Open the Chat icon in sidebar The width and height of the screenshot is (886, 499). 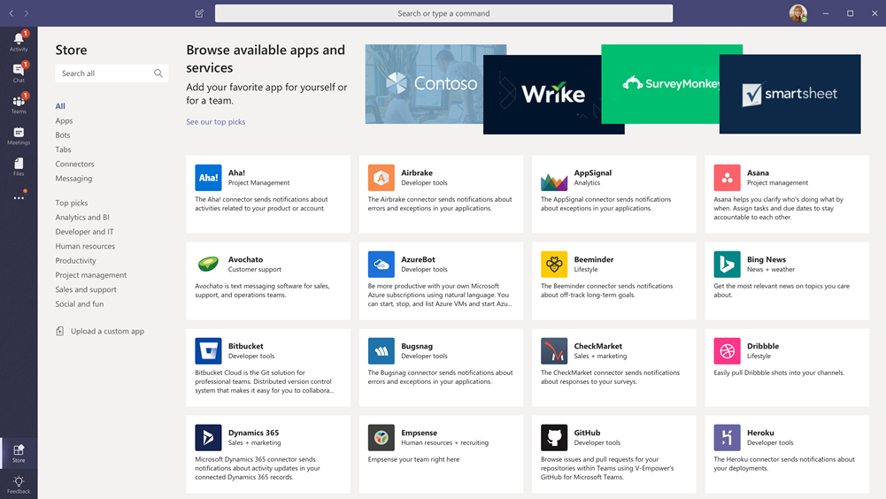(x=18, y=72)
